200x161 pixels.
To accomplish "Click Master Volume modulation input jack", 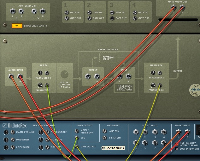I will pos(13,132).
